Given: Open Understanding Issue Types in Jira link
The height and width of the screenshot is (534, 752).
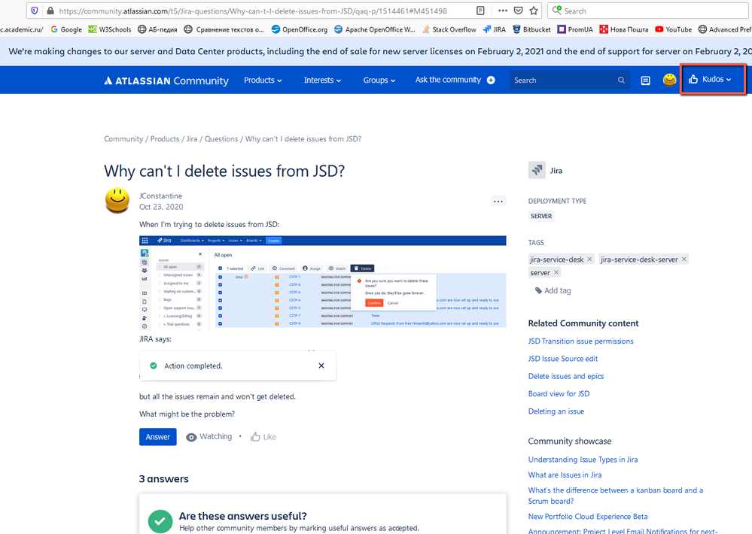Looking at the screenshot, I should coord(583,460).
